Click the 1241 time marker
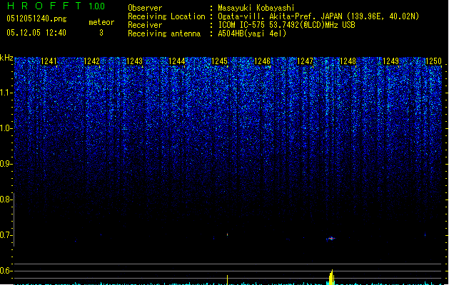The height and width of the screenshot is (285, 449). click(49, 61)
